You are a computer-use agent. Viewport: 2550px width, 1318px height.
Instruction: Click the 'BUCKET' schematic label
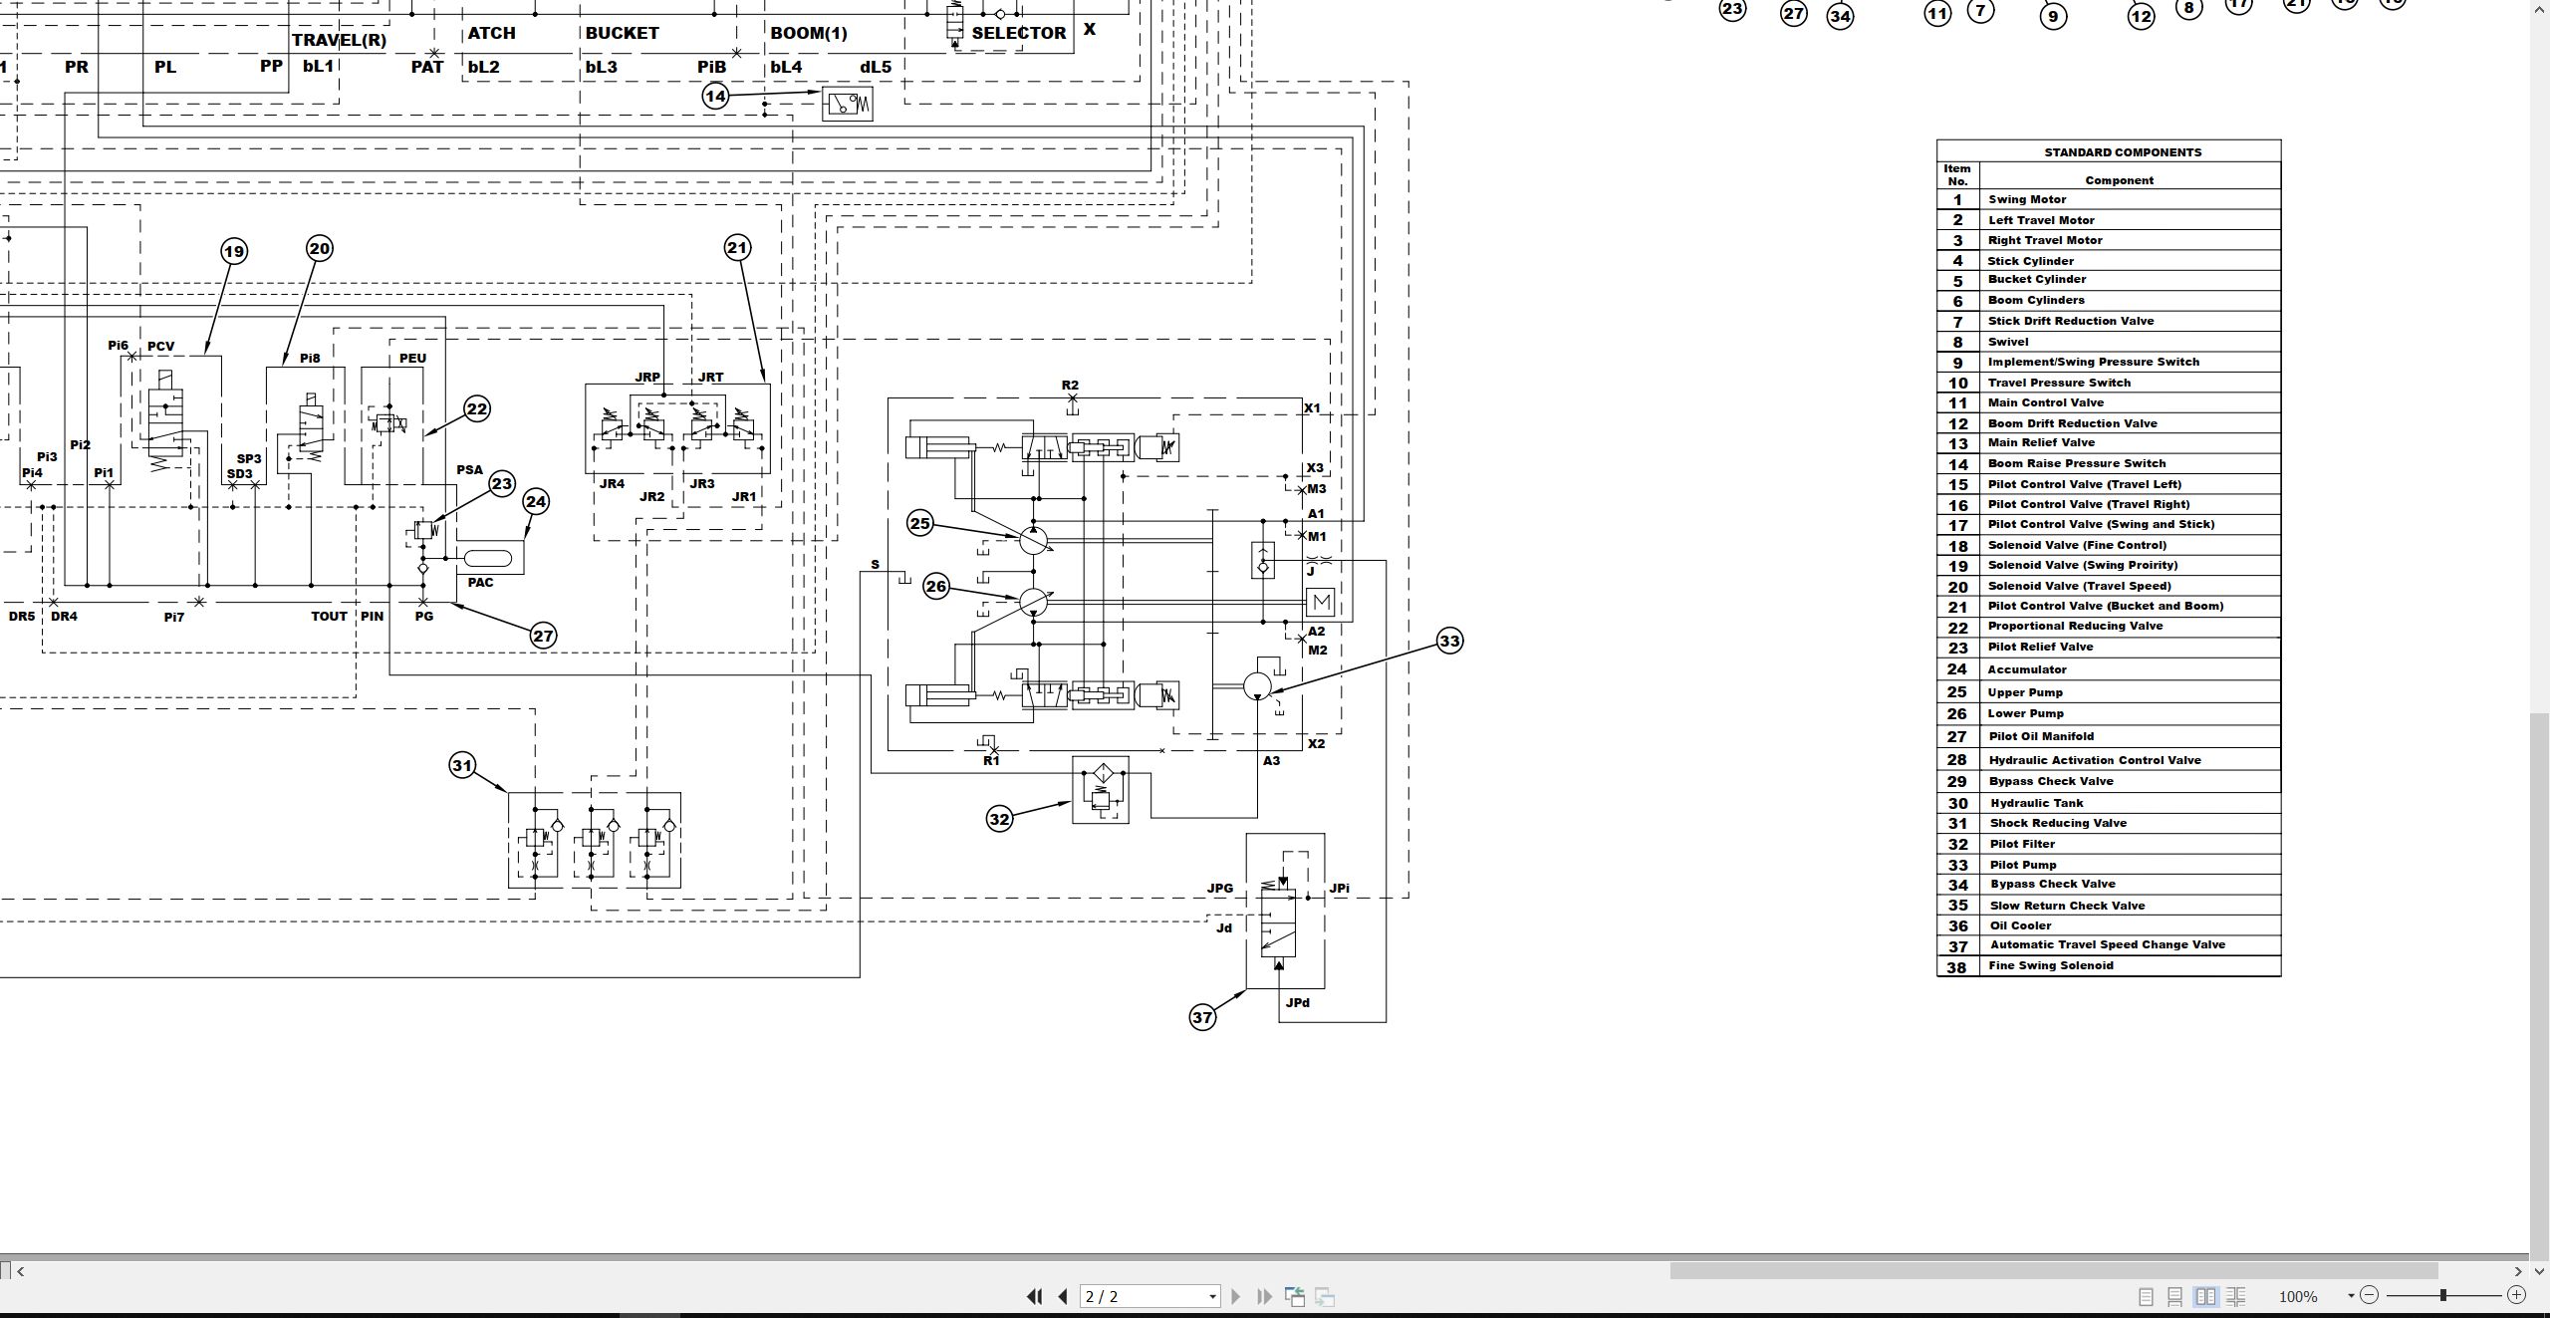pyautogui.click(x=622, y=33)
